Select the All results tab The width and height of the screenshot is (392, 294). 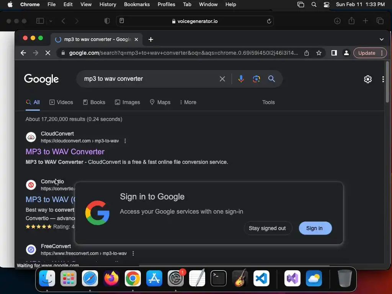coord(33,102)
